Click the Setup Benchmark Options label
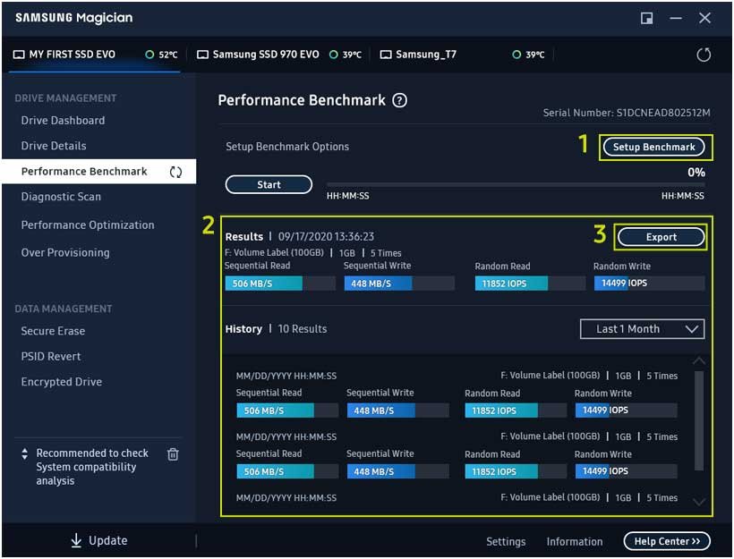Screen dimensions: 734x559 point(287,147)
